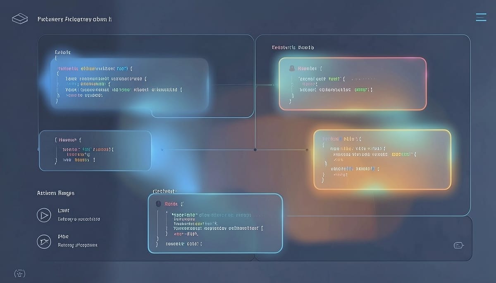Select the connector node at the center junction
The height and width of the screenshot is (283, 496).
pos(255,149)
